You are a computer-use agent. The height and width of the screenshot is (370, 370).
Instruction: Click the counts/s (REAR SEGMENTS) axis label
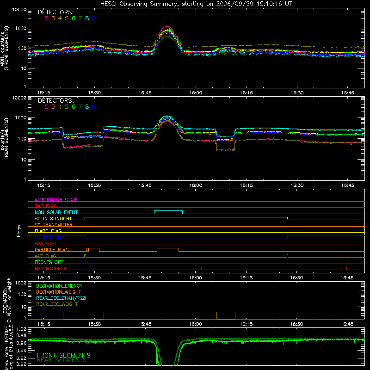[x=5, y=138]
